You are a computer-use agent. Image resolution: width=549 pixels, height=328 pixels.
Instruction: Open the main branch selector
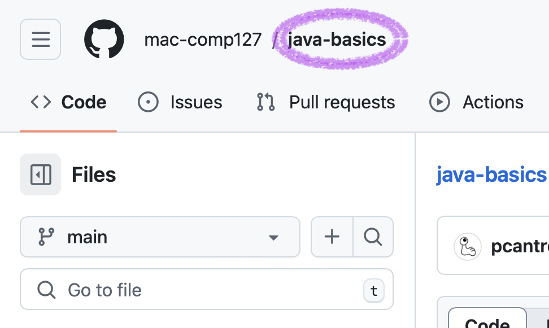160,237
